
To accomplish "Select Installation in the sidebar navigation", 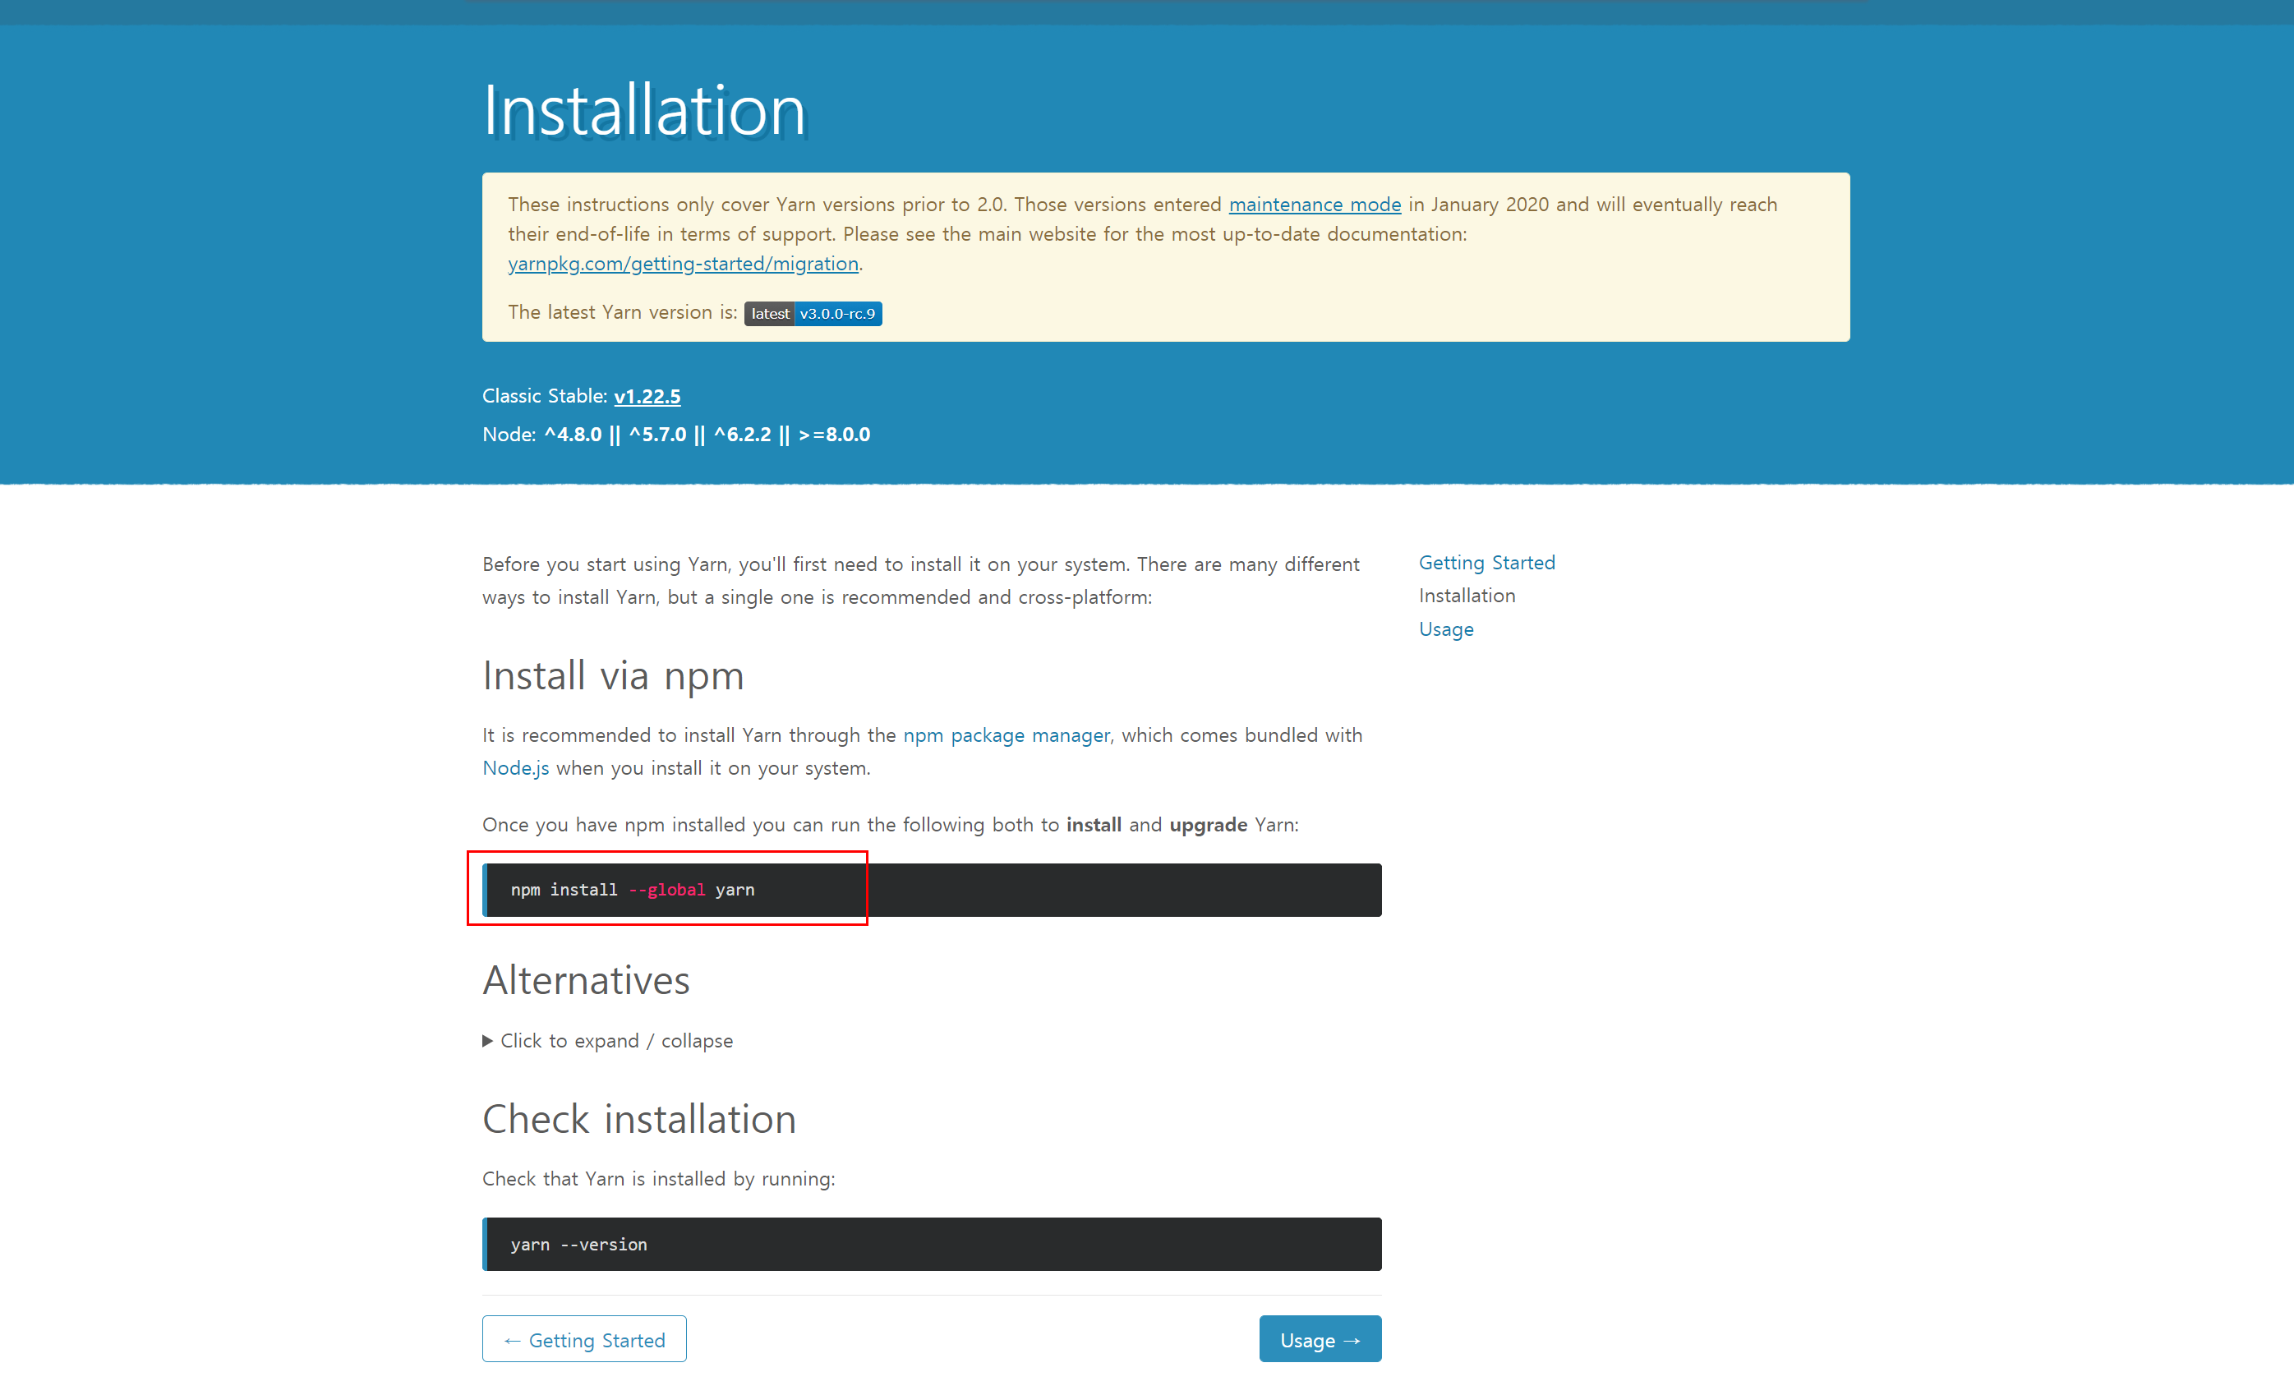I will pos(1467,596).
